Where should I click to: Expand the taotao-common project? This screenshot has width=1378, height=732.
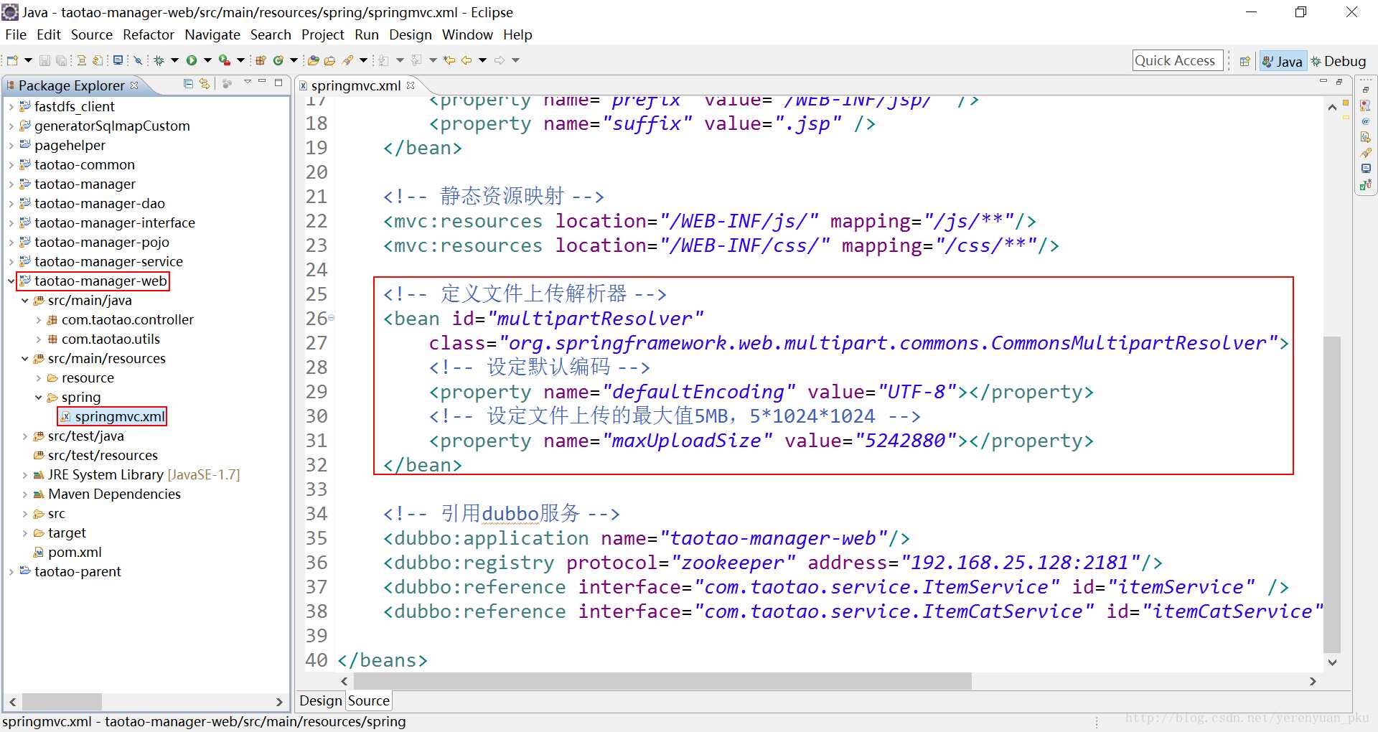11,165
